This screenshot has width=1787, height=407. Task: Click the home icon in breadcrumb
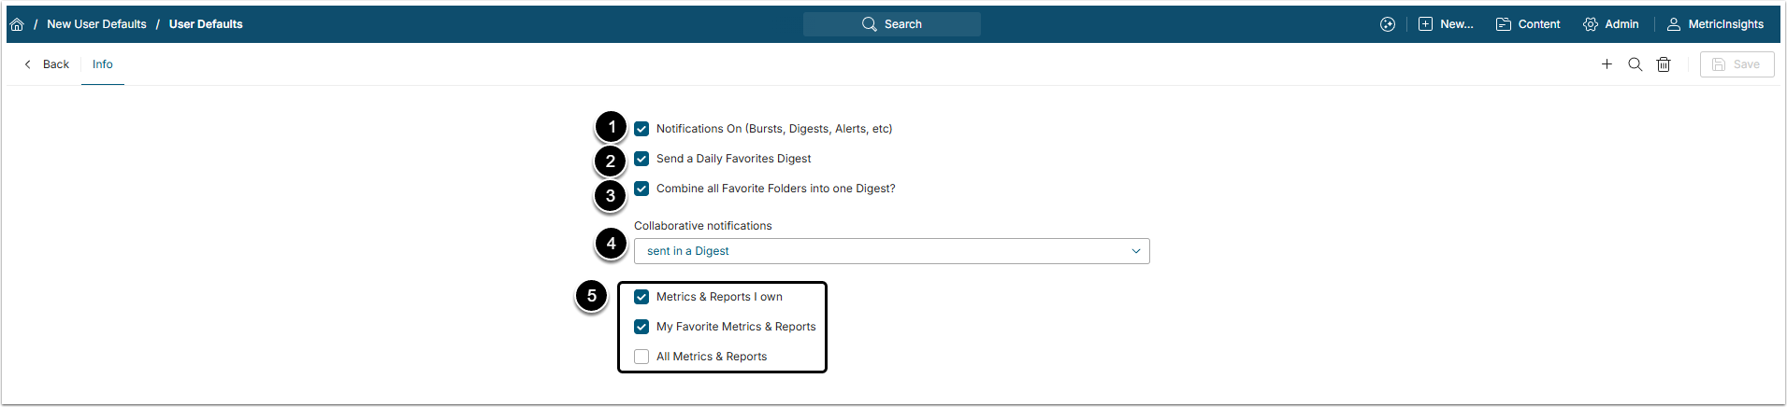(17, 24)
